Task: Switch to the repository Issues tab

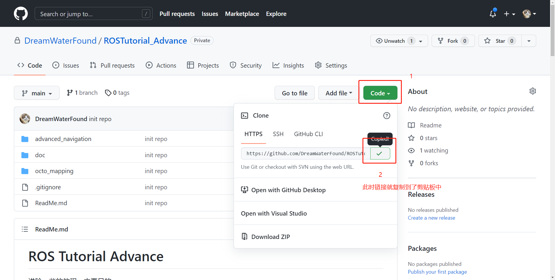Action: (66, 66)
